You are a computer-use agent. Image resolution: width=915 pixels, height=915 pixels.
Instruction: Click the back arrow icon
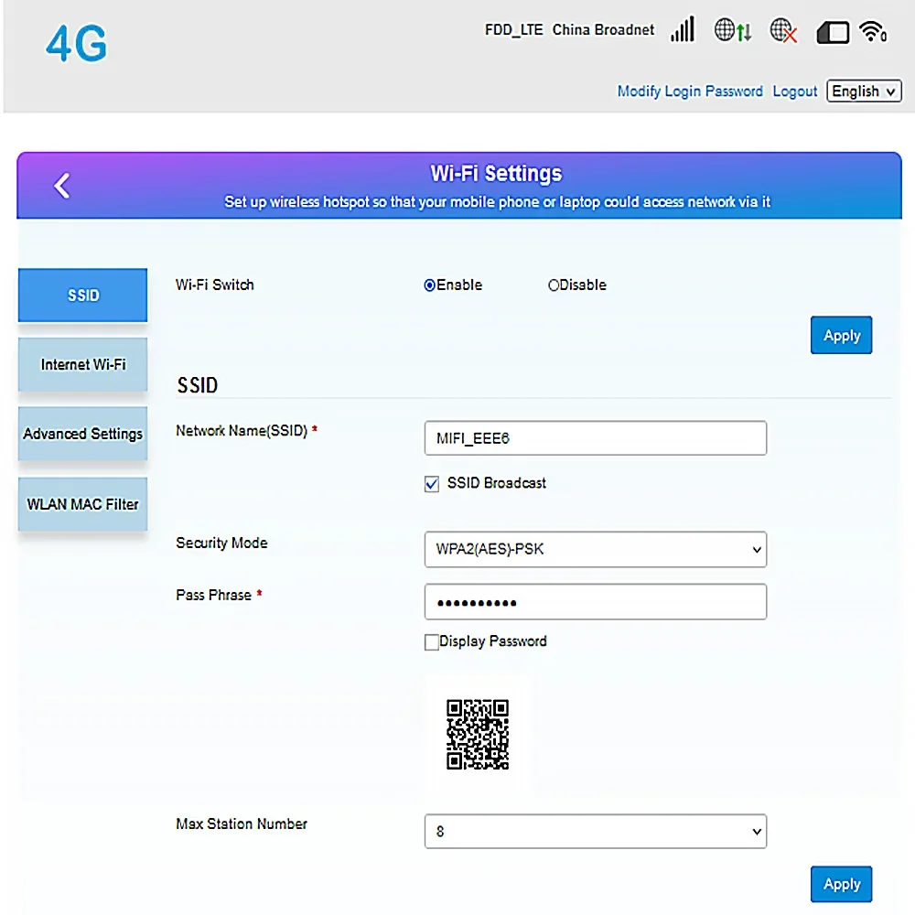coord(62,186)
